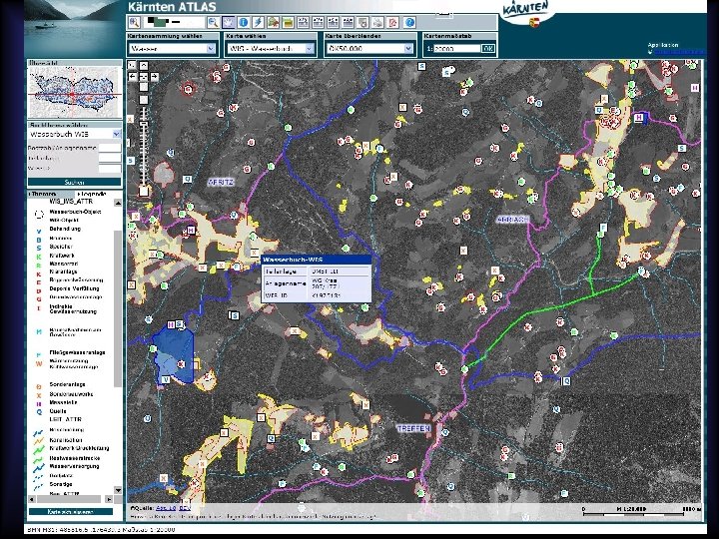Click the first link after Quelle label

166,508
